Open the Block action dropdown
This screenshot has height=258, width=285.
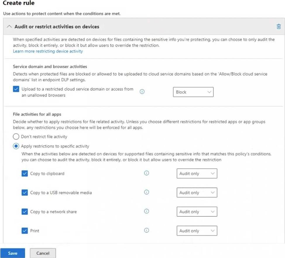pos(193,92)
